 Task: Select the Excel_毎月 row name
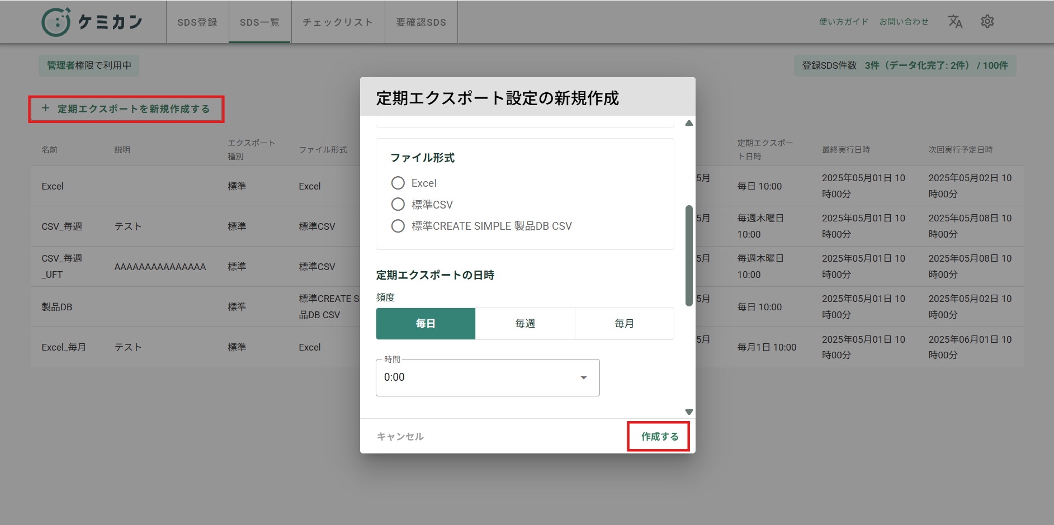(x=64, y=347)
